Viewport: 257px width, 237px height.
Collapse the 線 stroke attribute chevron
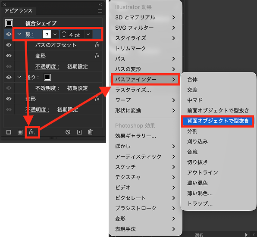[x=19, y=34]
